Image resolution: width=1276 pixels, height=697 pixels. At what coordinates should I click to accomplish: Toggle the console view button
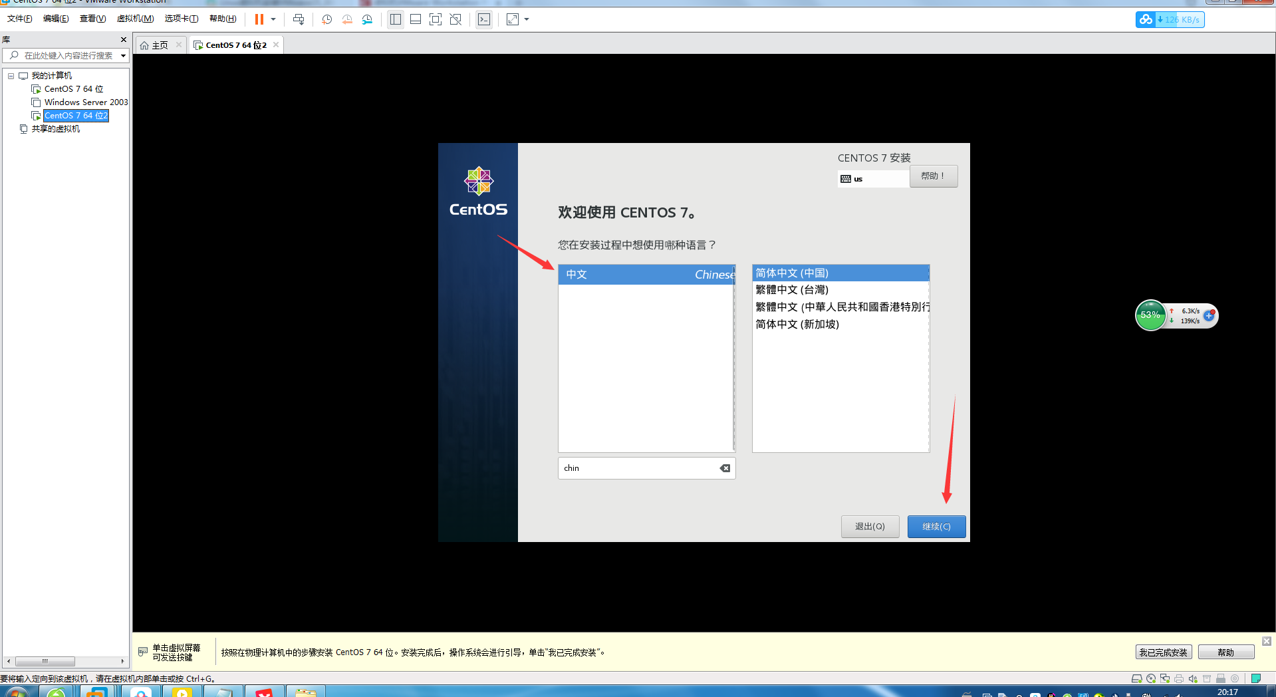[484, 19]
